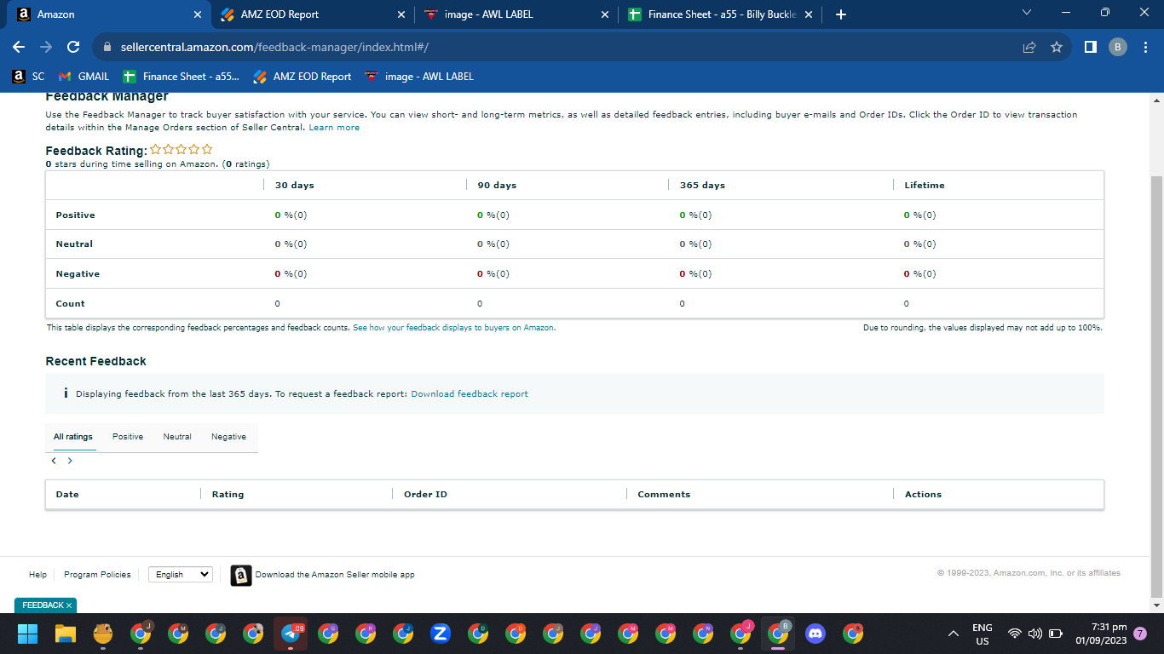Open Finance Sheet - a55 bookmark
The width and height of the screenshot is (1164, 654).
(x=182, y=77)
